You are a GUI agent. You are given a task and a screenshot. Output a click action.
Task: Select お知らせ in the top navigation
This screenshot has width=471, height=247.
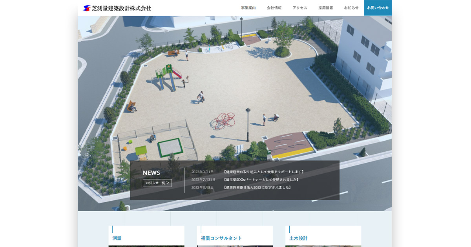pos(351,8)
